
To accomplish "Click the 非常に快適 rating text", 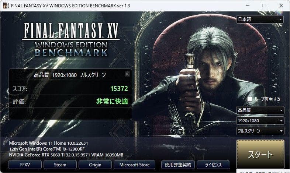I will click(112, 102).
